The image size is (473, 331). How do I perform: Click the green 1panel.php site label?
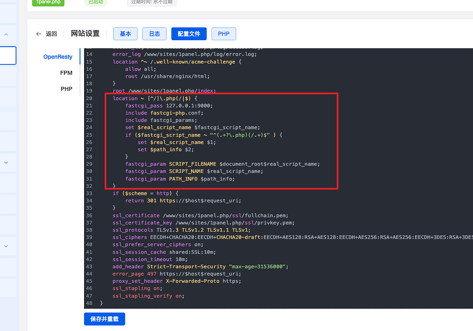point(48,2)
